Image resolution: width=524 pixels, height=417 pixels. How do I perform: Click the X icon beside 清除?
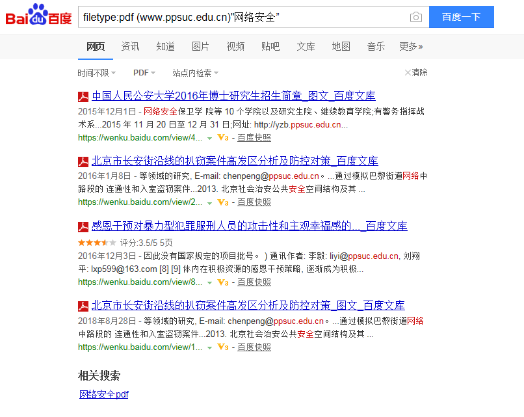click(408, 73)
